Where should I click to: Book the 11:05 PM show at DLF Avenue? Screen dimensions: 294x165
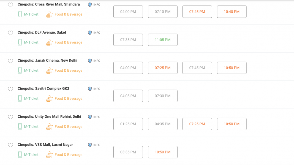[163, 40]
